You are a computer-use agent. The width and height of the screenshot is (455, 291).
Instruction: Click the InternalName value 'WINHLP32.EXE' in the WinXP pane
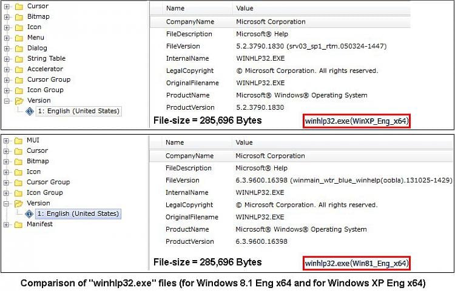point(260,58)
